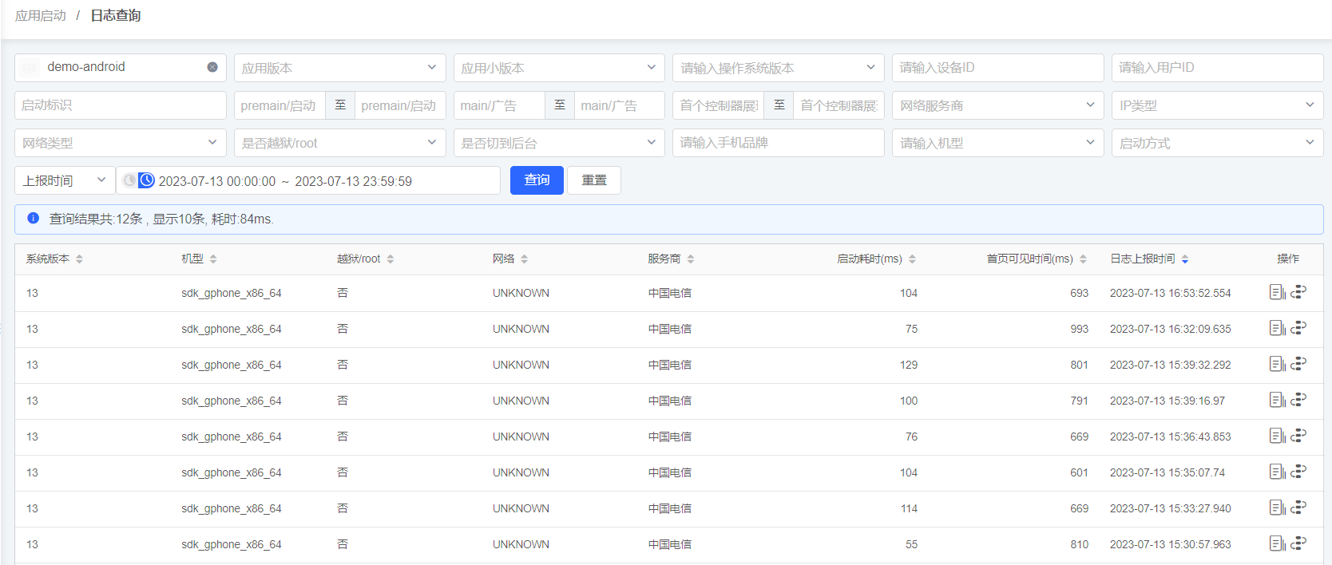Focus the 启动标识 field
The height and width of the screenshot is (565, 1332).
121,105
